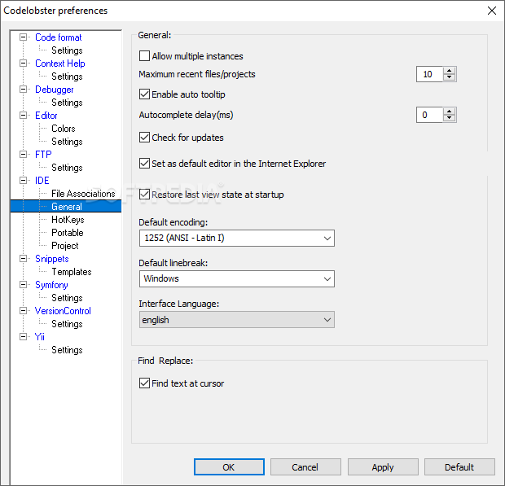Close the Codelobster preferences dialog

click(x=492, y=11)
